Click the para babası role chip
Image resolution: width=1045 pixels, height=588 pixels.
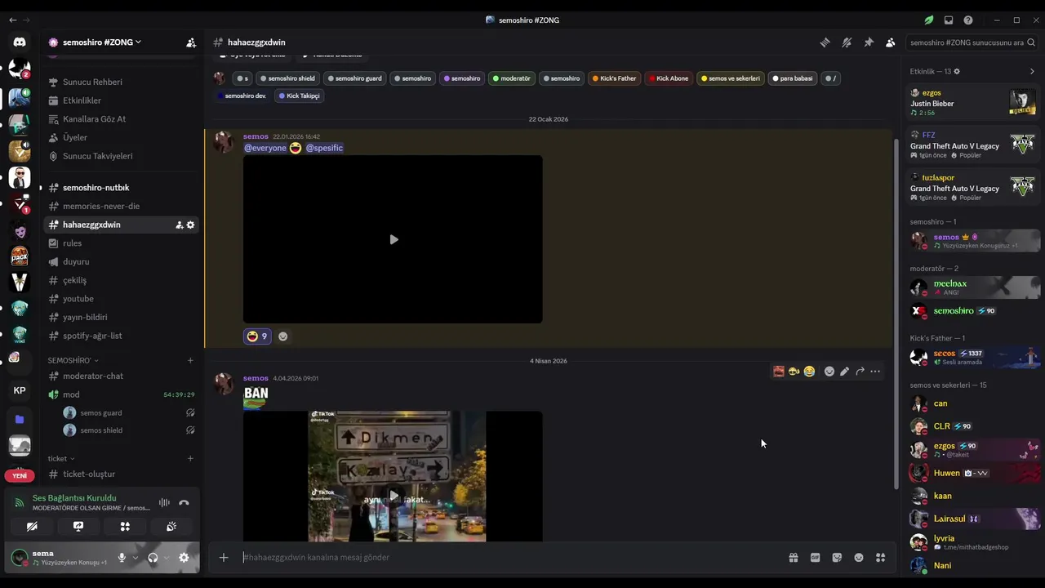coord(792,78)
